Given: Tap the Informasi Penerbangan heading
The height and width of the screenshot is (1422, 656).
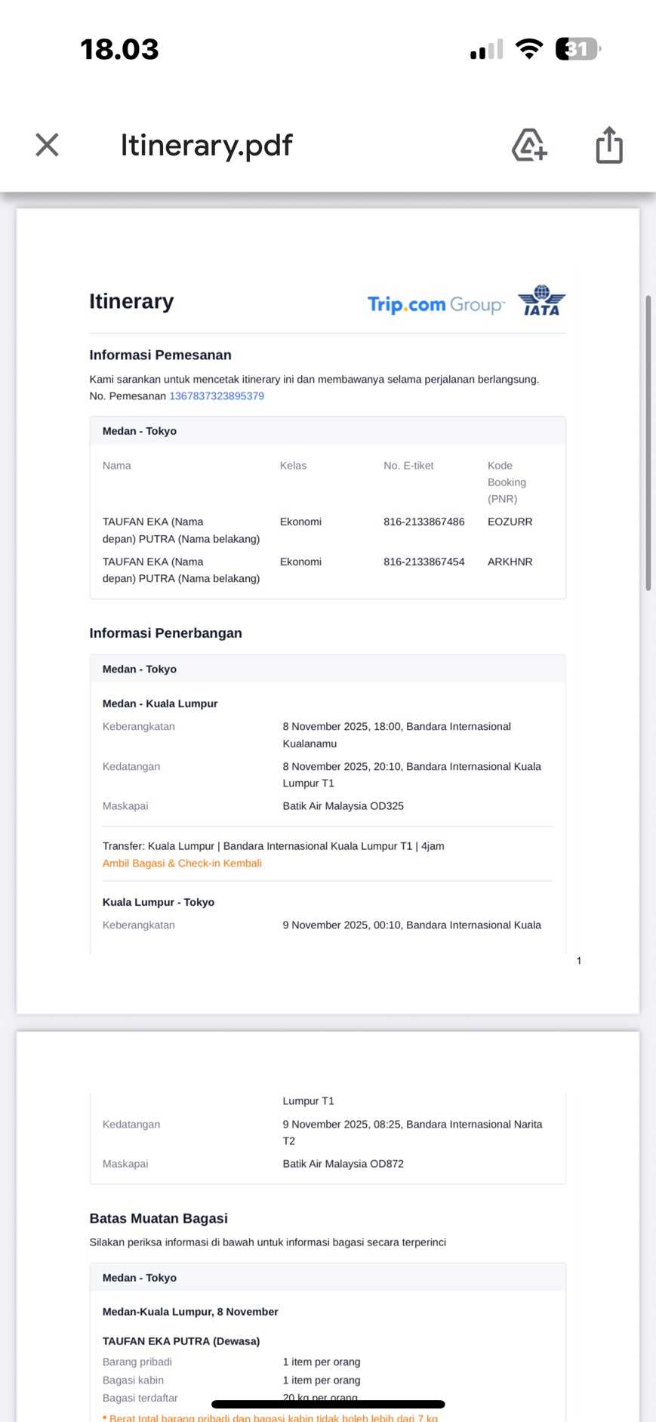Looking at the screenshot, I should 165,633.
